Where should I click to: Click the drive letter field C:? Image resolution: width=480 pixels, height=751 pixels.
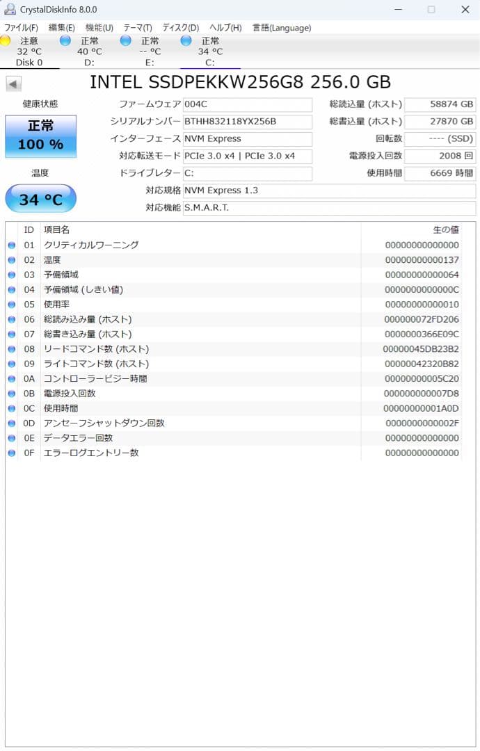tap(248, 173)
